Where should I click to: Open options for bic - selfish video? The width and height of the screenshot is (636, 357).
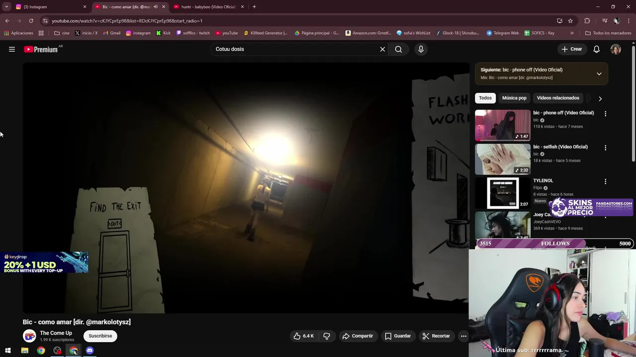[605, 148]
